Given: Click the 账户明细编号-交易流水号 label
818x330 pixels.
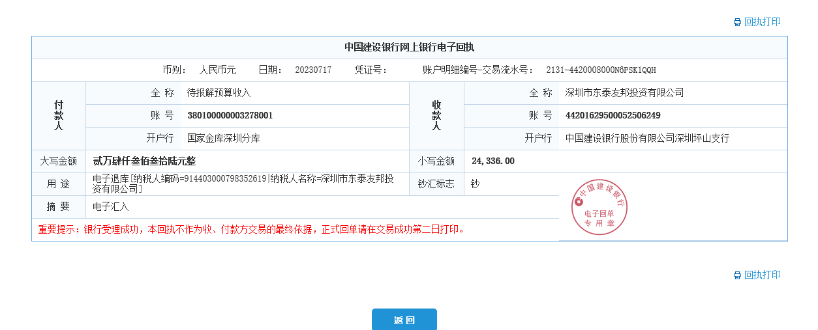Looking at the screenshot, I should tap(478, 70).
